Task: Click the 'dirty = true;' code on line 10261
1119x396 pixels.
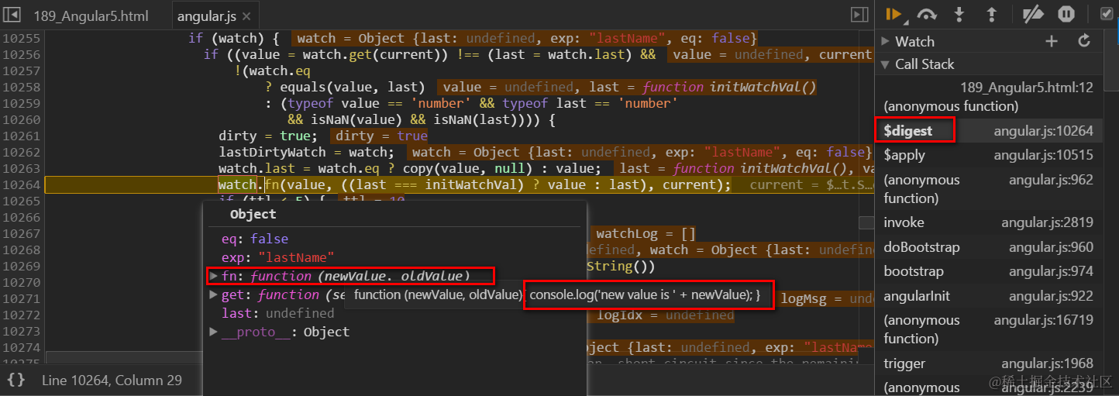Action: pyautogui.click(x=268, y=136)
